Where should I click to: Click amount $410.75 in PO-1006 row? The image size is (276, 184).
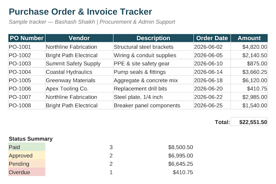coord(249,89)
